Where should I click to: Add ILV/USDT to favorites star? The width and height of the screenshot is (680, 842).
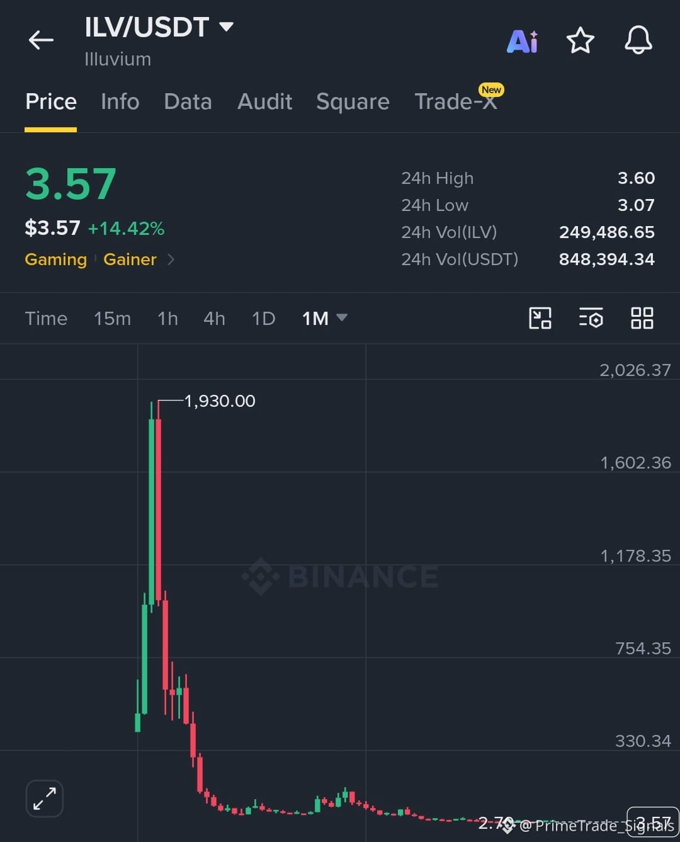coord(580,40)
